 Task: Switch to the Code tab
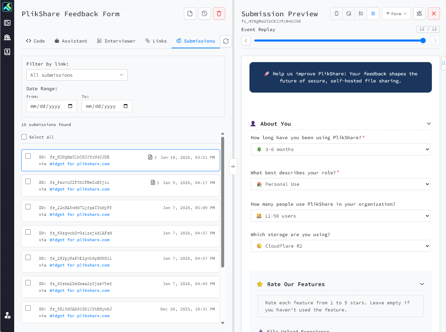tap(35, 41)
